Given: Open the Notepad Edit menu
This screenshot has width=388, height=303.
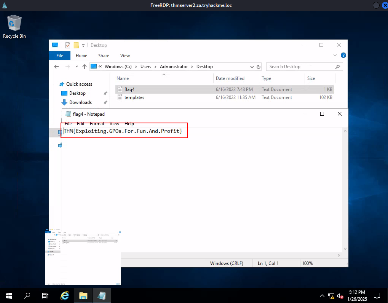Looking at the screenshot, I should [81, 123].
